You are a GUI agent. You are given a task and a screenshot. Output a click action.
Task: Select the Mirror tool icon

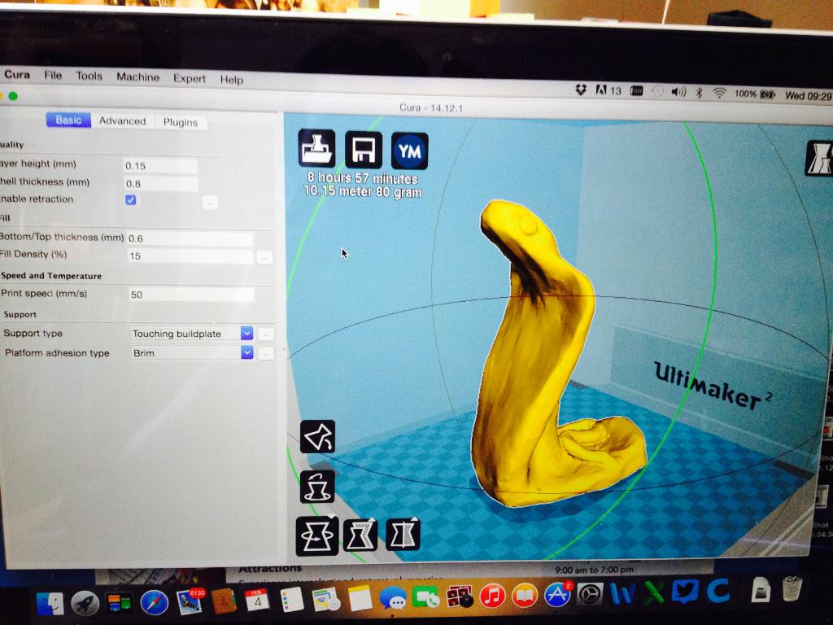click(403, 534)
